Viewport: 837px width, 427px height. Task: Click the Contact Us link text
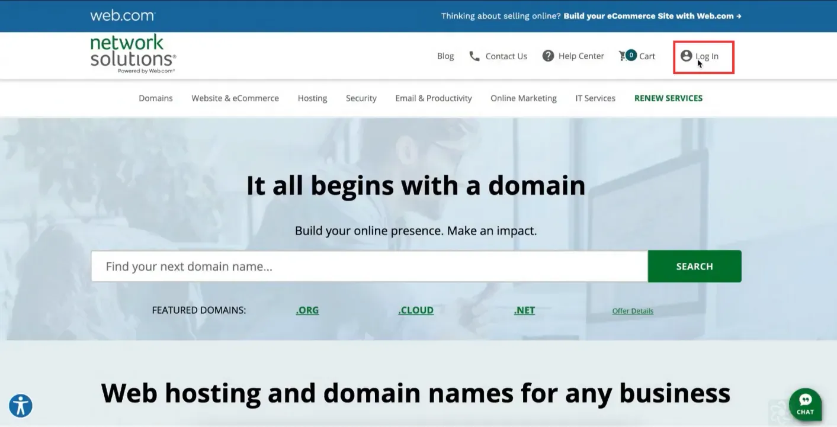click(x=506, y=56)
